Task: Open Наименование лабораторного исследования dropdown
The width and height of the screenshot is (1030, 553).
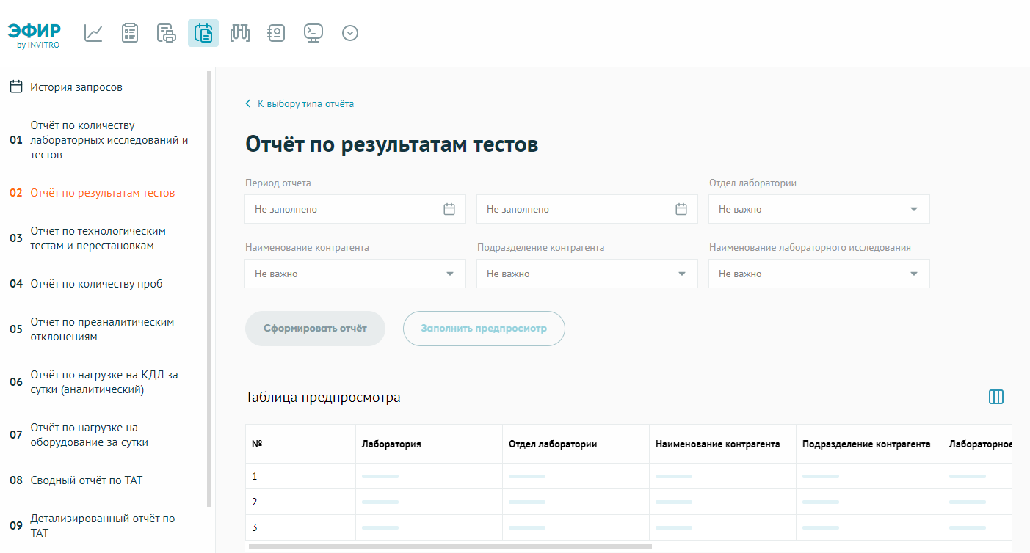Action: tap(819, 274)
